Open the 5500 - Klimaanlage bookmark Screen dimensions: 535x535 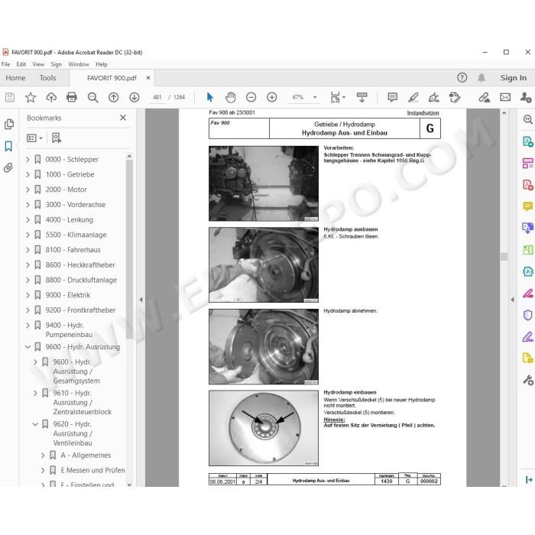coord(76,235)
